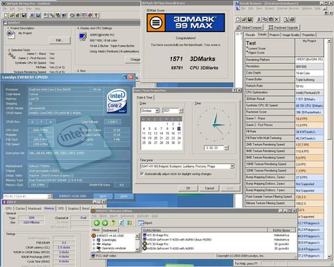Screen dimensions: 334x267
Task: Click the Report button in EVEREST toolbar
Action: (145, 223)
